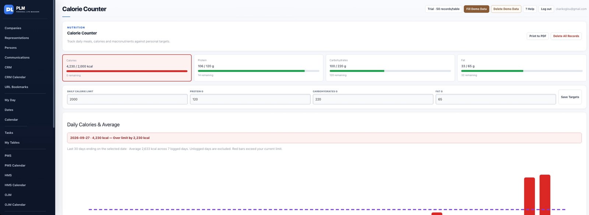Click the Fat progress bar
Screen dimensions: 589x215
coord(522,71)
